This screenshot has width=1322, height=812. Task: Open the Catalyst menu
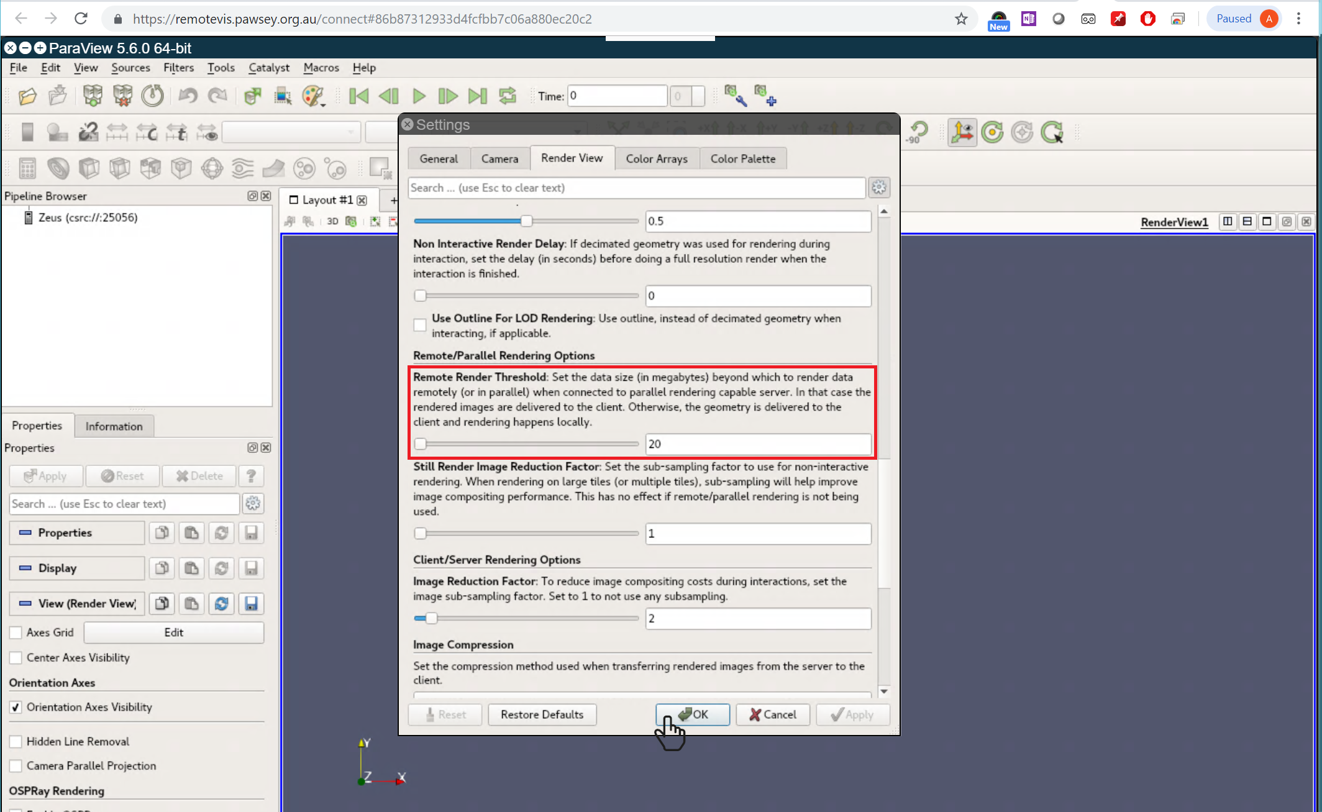(x=268, y=68)
